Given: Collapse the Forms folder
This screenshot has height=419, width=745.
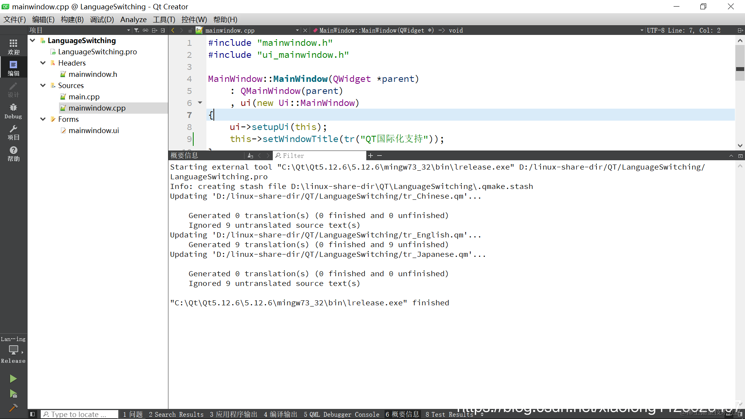Looking at the screenshot, I should click(43, 119).
